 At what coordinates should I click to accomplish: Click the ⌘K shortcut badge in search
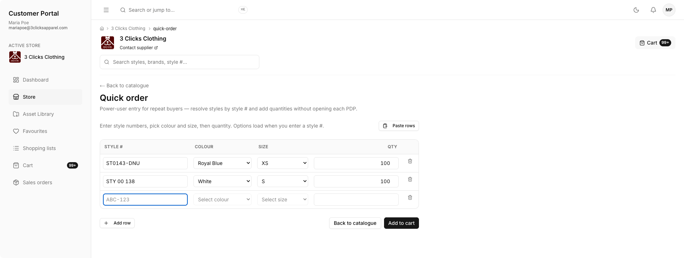(x=243, y=10)
